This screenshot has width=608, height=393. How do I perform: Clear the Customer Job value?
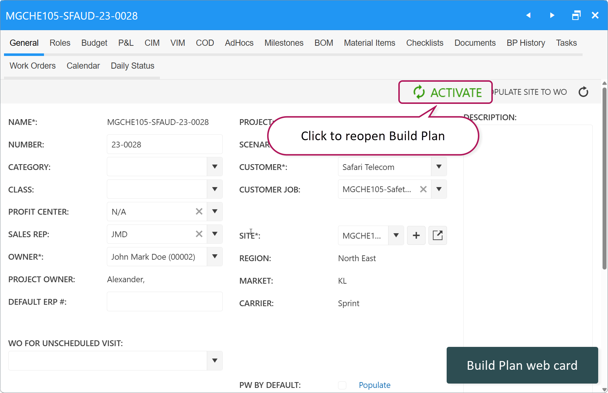[x=423, y=189]
